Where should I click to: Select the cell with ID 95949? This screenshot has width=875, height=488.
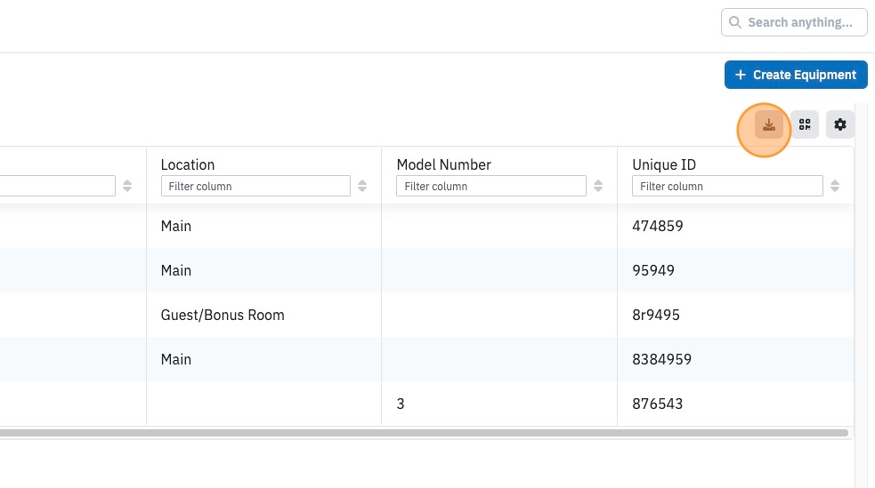(735, 270)
